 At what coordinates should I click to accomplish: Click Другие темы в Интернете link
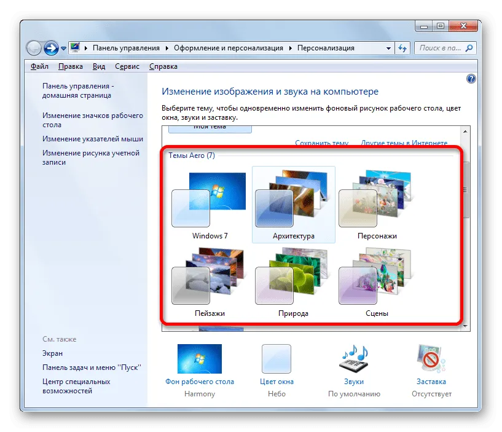coord(404,143)
